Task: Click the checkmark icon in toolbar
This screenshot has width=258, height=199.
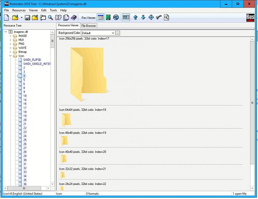Action: tap(159, 18)
